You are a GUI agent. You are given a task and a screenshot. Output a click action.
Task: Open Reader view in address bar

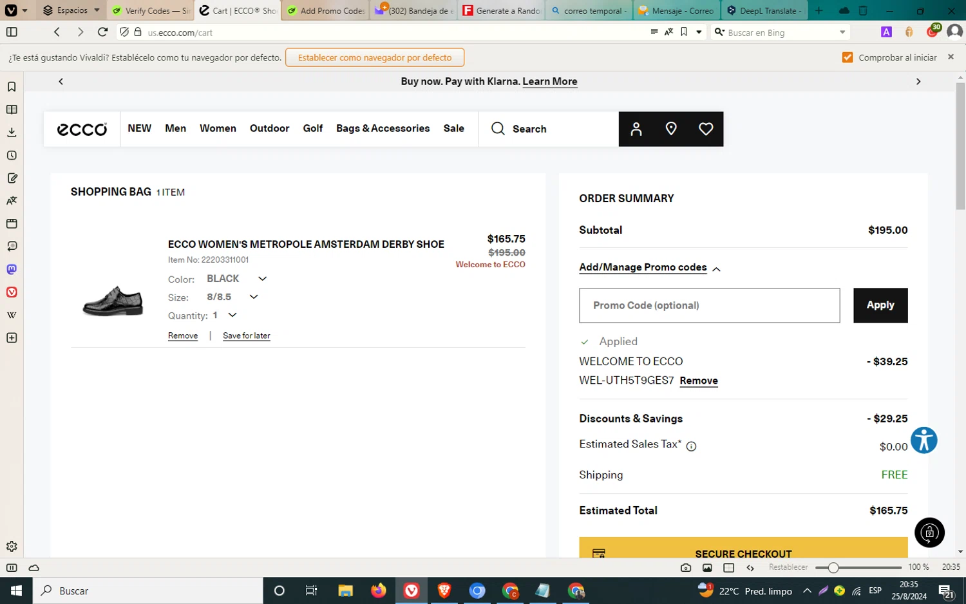click(654, 32)
